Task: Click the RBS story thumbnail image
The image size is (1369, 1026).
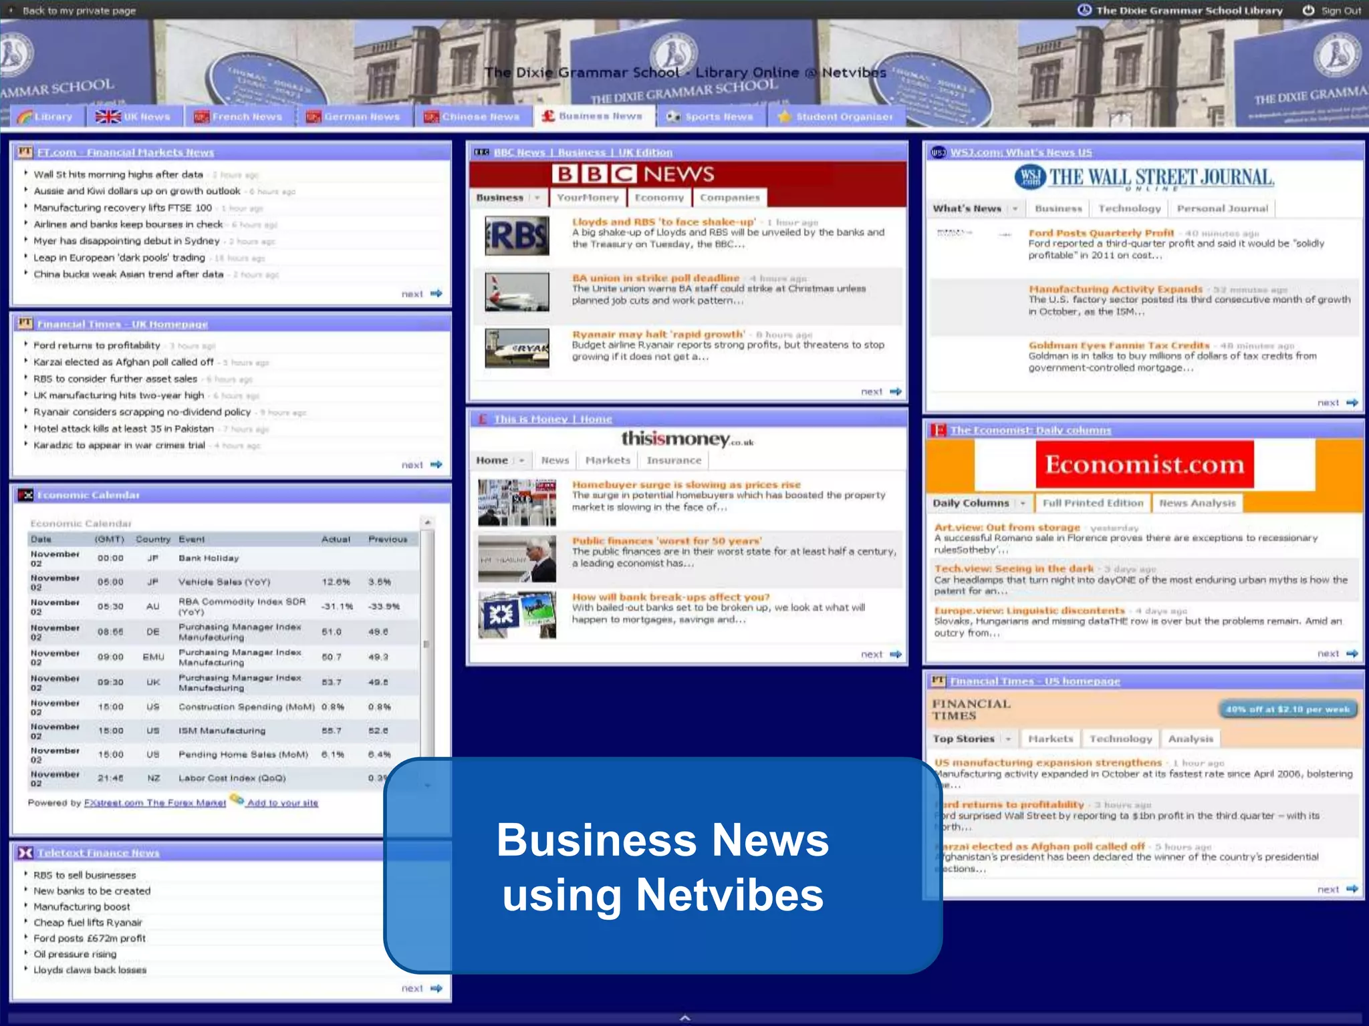Action: [x=517, y=236]
